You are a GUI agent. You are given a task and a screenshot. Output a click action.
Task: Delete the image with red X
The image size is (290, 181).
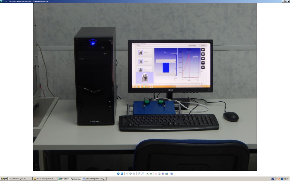(156, 174)
